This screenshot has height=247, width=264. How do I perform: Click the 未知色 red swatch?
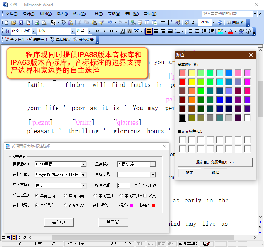point(153,205)
